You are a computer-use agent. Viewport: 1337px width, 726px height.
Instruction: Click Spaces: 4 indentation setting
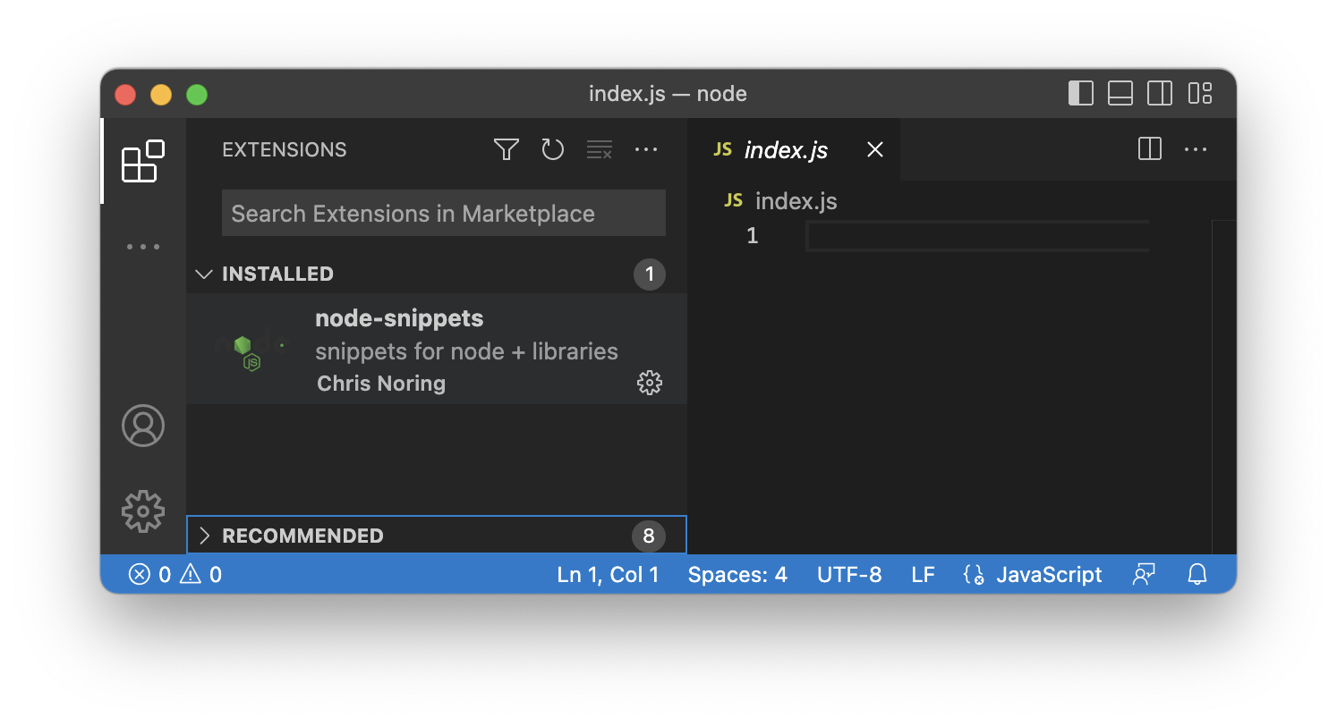(x=737, y=574)
